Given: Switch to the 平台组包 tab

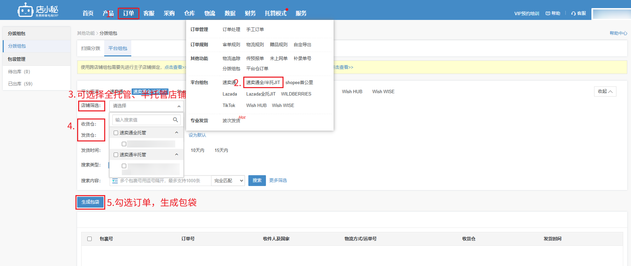Looking at the screenshot, I should click(x=118, y=48).
